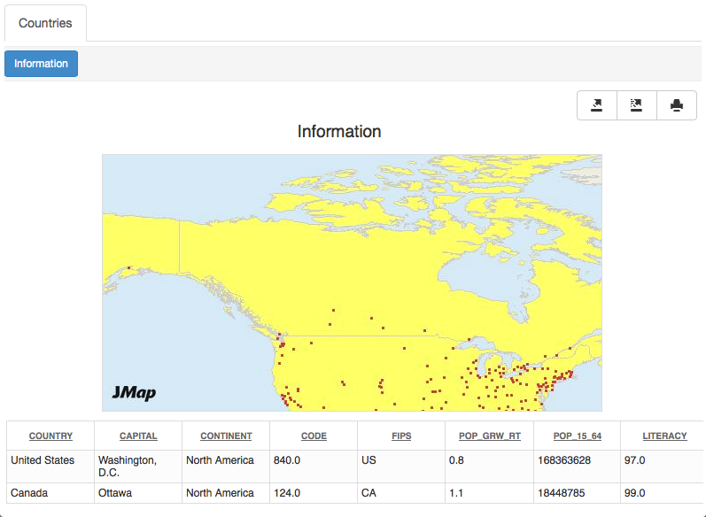Select the Canada country cell
Viewport: 706px width, 517px height.
29,493
